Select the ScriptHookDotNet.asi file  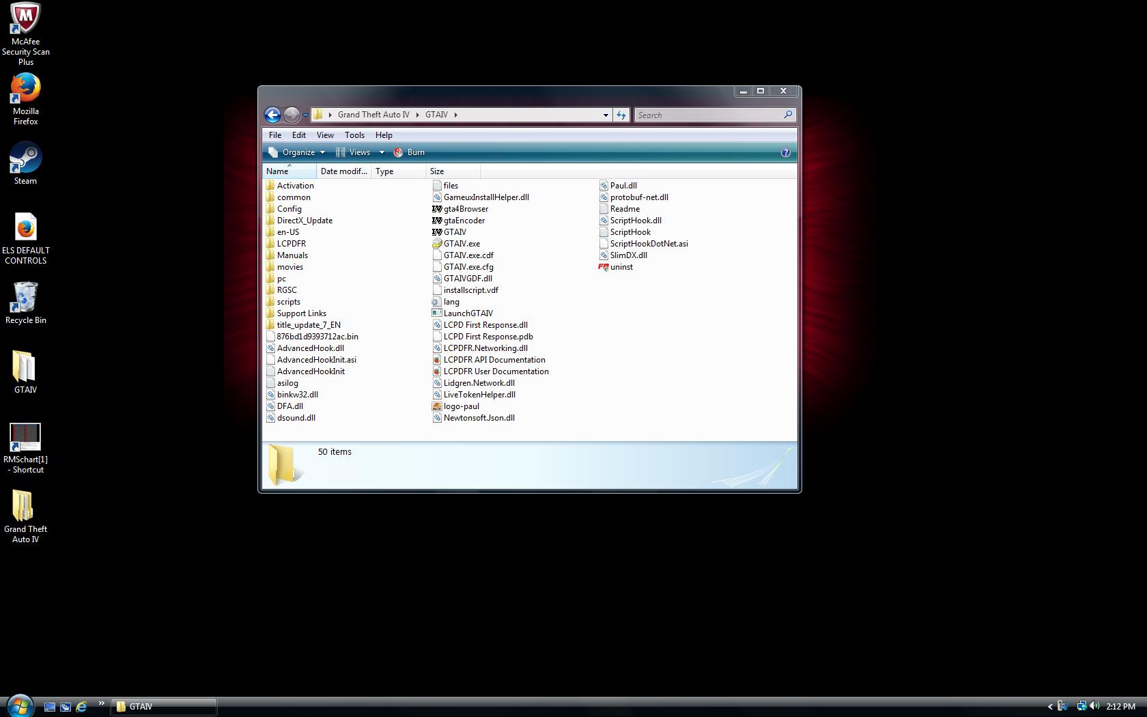tap(644, 244)
